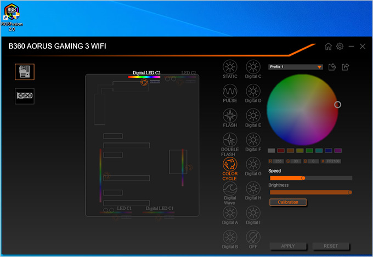The image size is (373, 257).
Task: Choose the yellow color swatch
Action: [x=299, y=151]
